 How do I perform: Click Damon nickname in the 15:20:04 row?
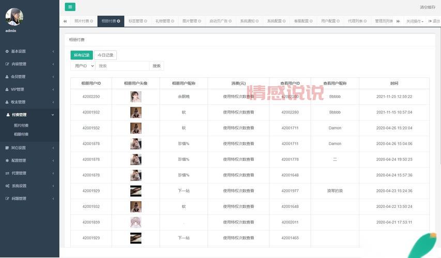coord(335,128)
